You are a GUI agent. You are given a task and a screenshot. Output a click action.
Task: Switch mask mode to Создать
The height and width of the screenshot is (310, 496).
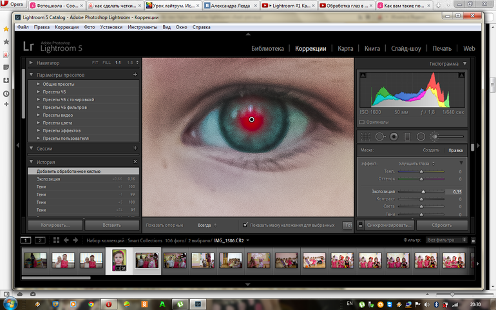click(x=431, y=150)
